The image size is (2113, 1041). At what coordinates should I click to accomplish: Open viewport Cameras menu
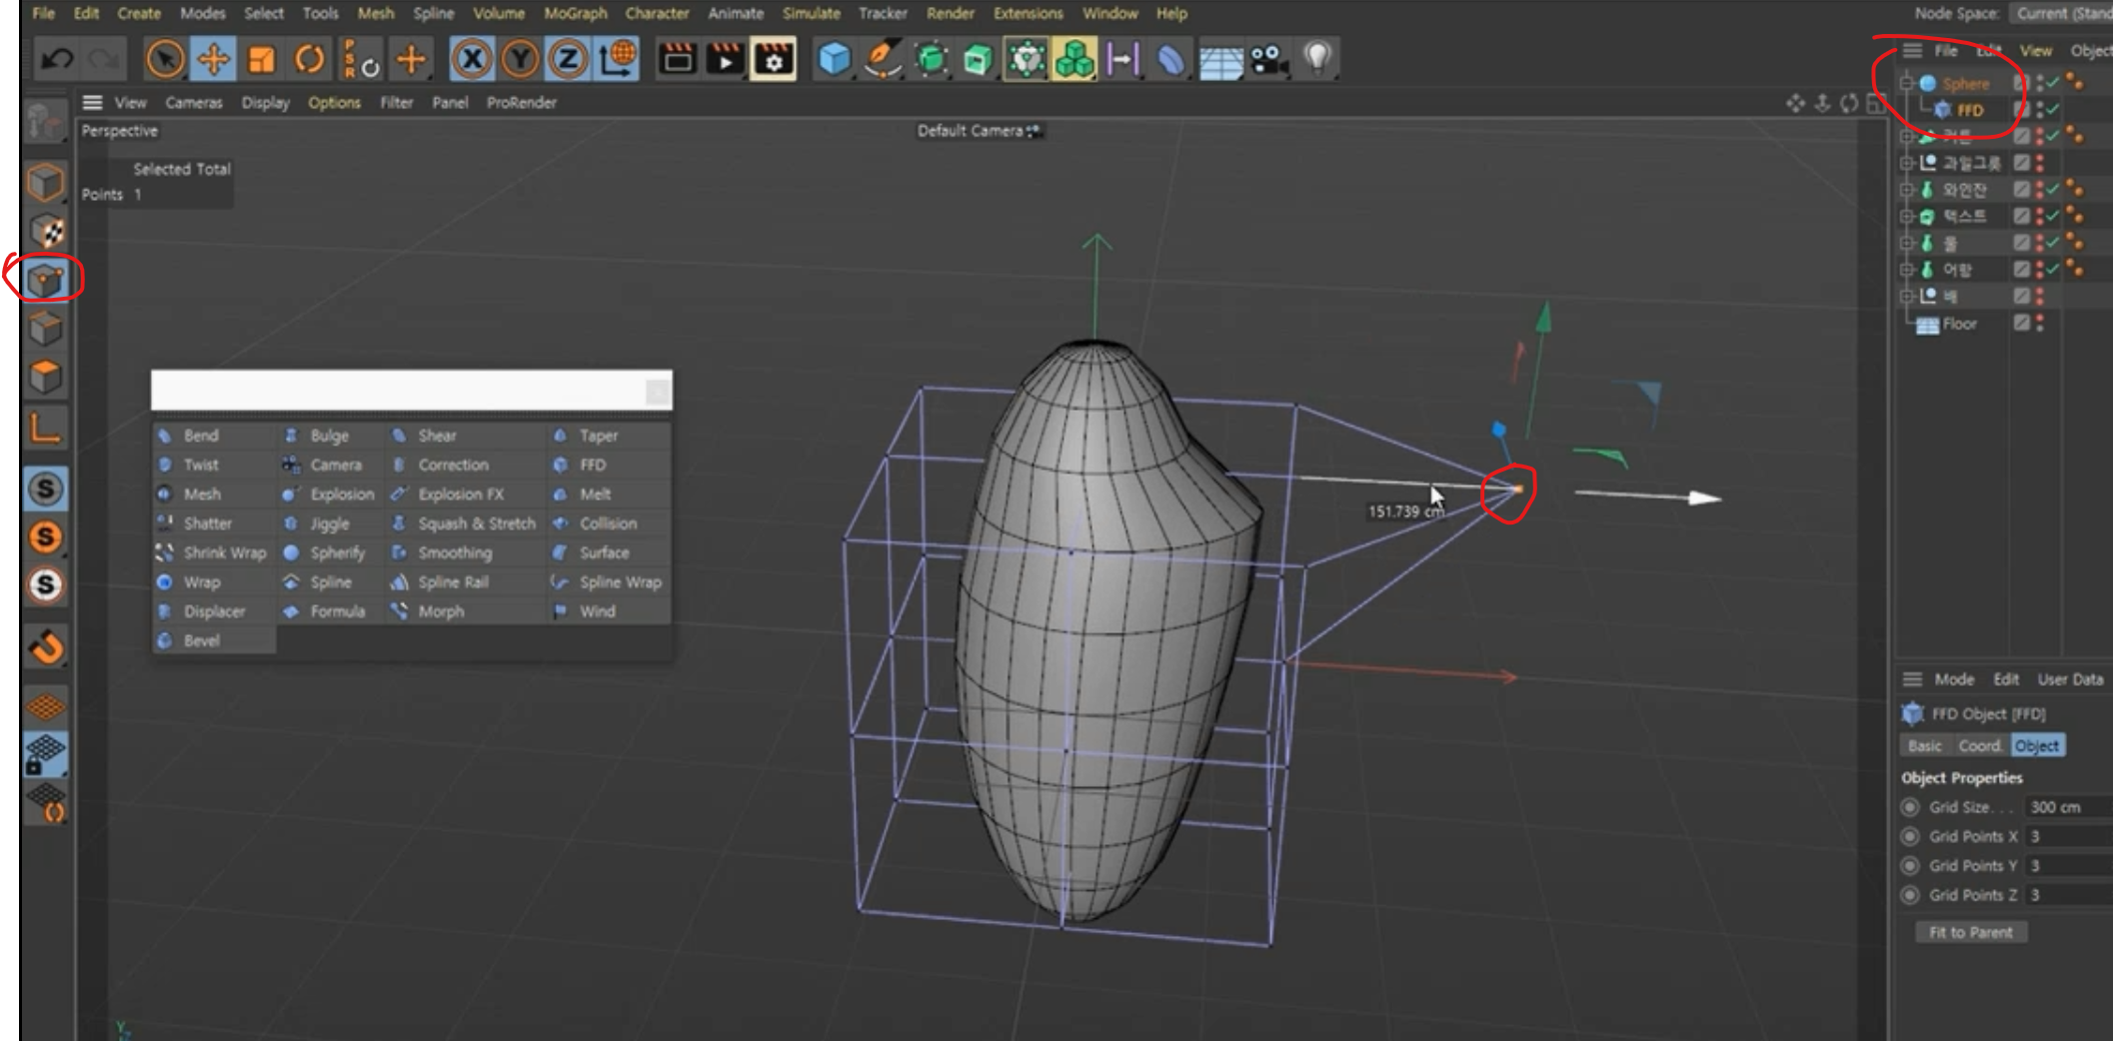(194, 102)
